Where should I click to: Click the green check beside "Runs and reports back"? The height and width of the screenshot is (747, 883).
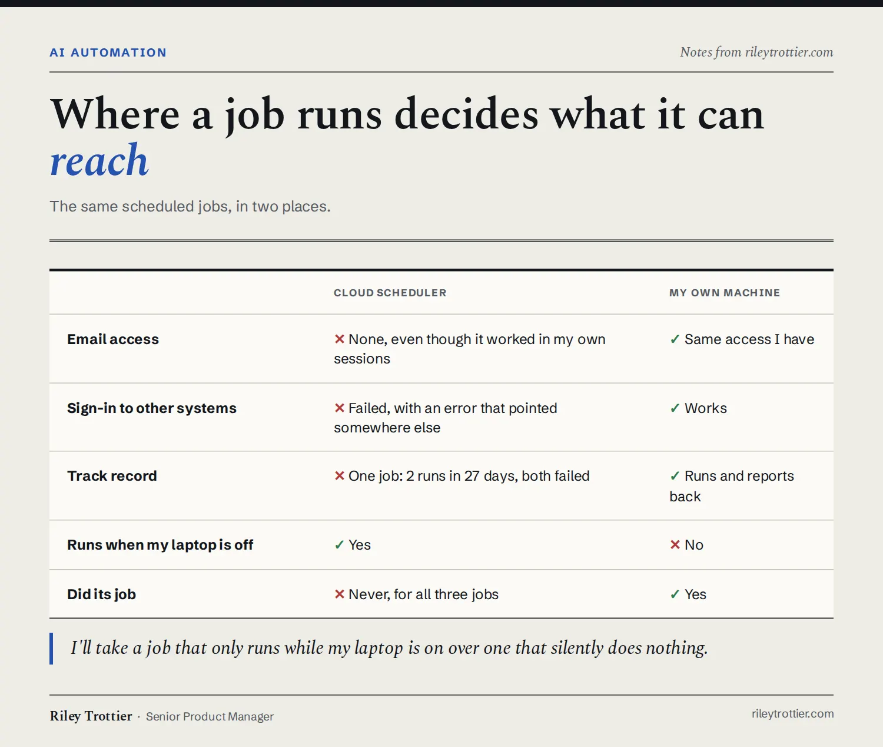675,476
